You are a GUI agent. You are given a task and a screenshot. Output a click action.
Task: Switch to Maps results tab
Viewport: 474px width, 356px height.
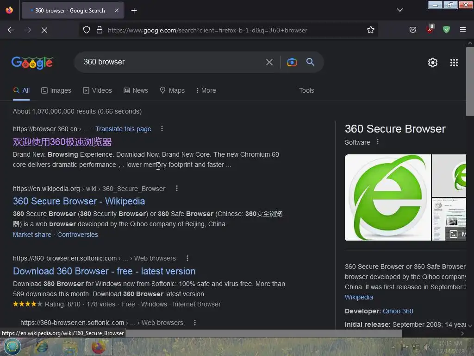coord(172,90)
